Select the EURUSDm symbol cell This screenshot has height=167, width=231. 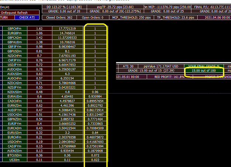click(x=15, y=133)
